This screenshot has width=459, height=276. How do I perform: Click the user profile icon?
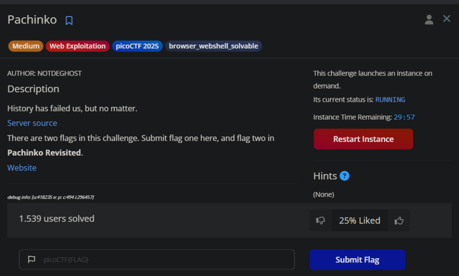coord(429,19)
